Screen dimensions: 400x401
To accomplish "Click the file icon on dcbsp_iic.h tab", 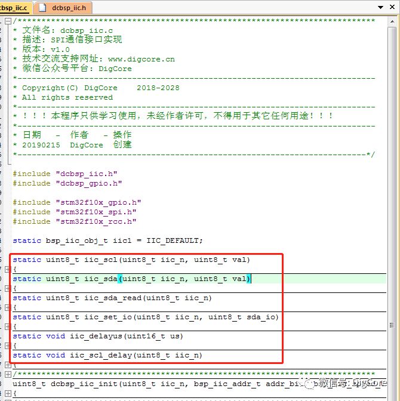I will click(x=42, y=8).
